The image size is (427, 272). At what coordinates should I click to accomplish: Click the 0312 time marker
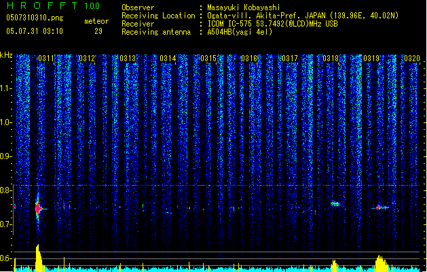87,58
